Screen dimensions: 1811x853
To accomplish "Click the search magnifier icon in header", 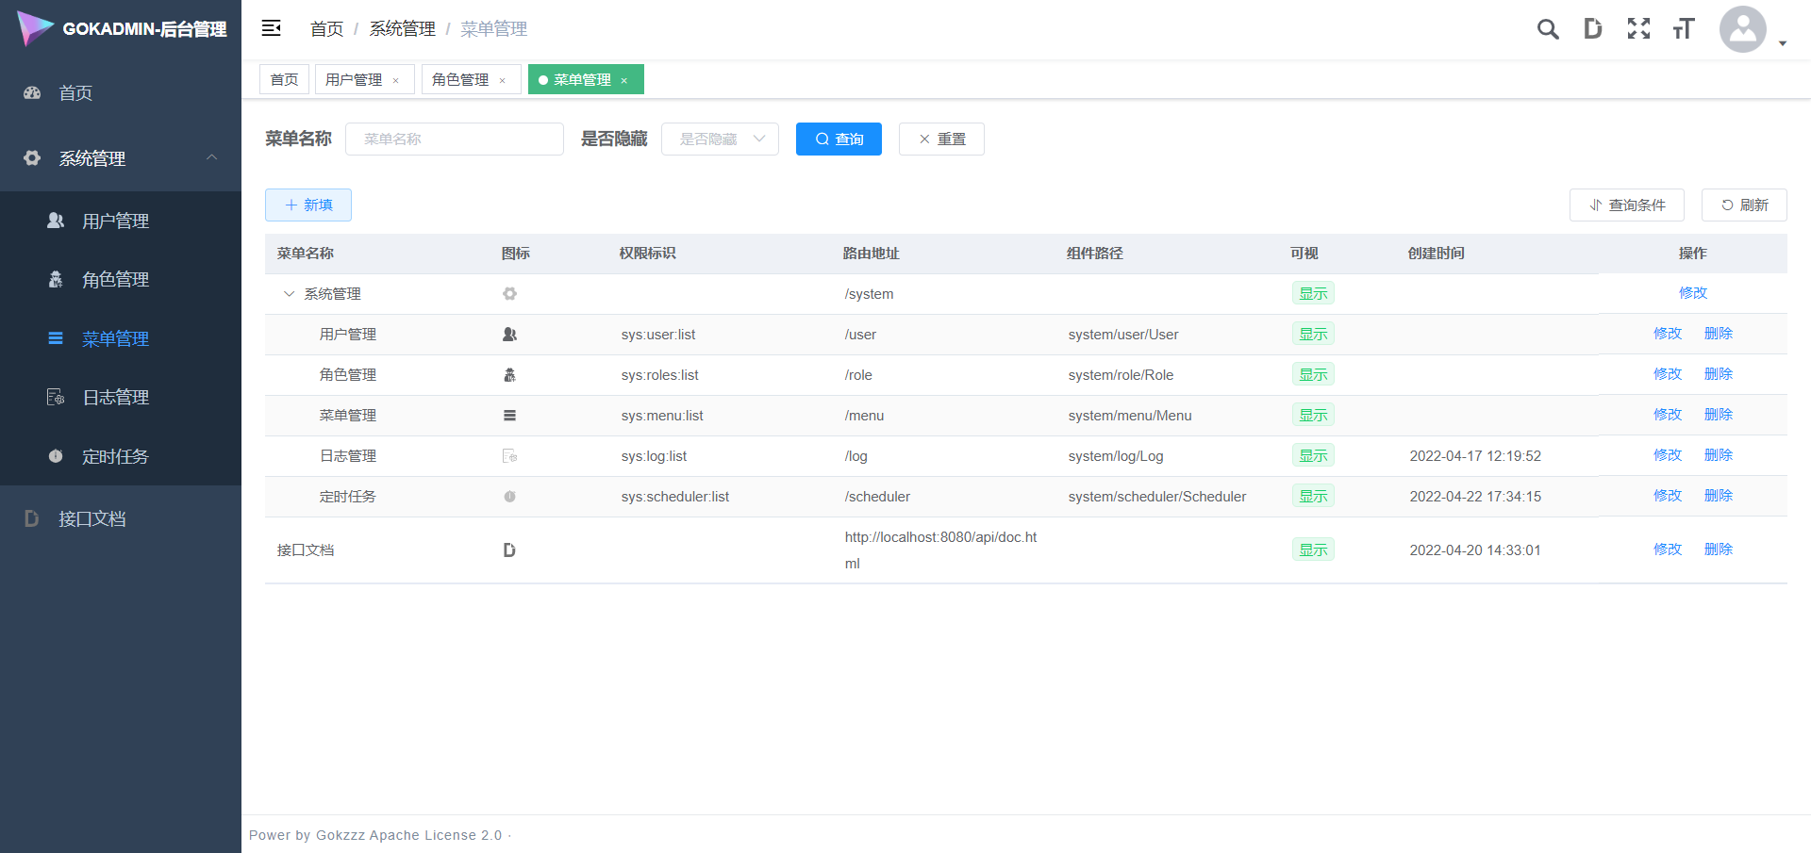I will click(x=1547, y=29).
